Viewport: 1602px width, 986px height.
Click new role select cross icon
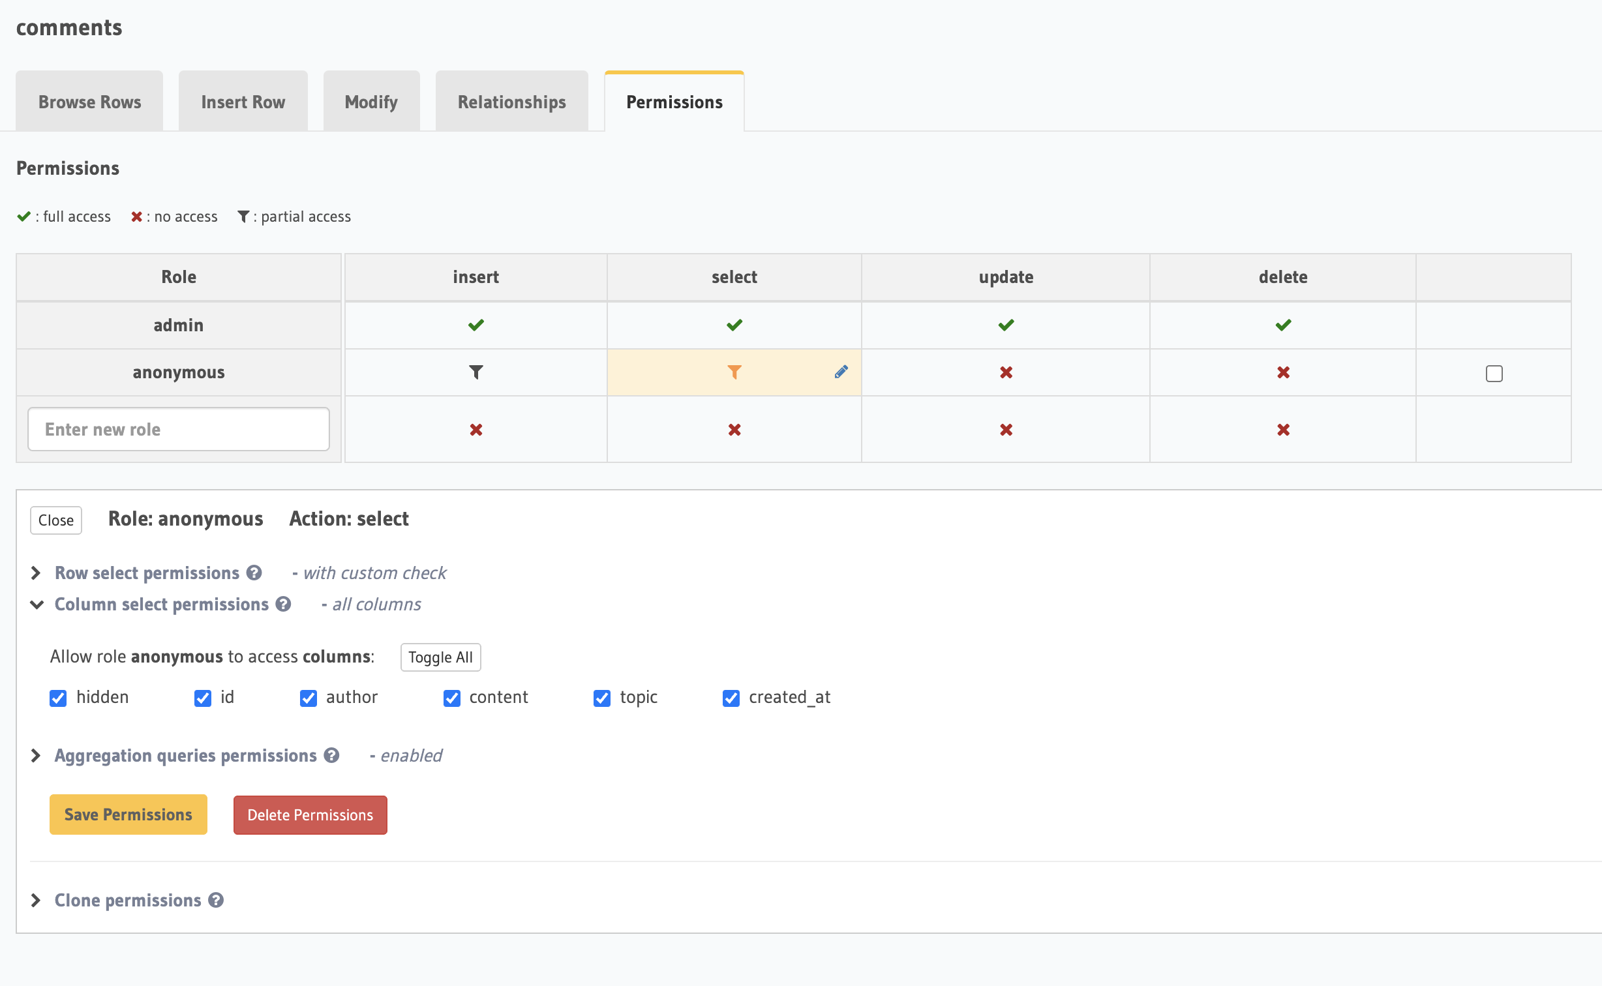734,430
